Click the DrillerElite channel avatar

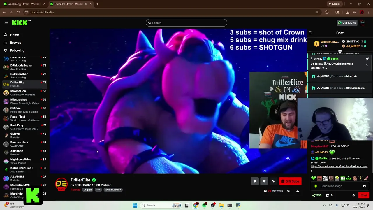61,184
